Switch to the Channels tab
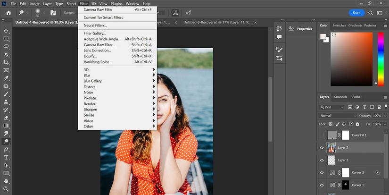389x195 pixels. tap(340, 97)
